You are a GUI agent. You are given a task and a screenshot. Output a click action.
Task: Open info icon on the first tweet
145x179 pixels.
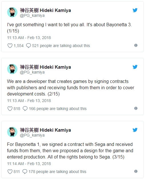(136, 45)
